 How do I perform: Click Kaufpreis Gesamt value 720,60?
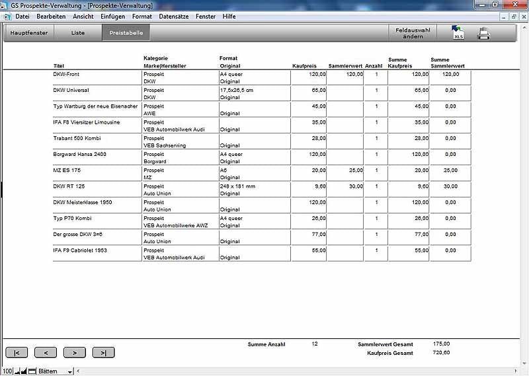441,352
